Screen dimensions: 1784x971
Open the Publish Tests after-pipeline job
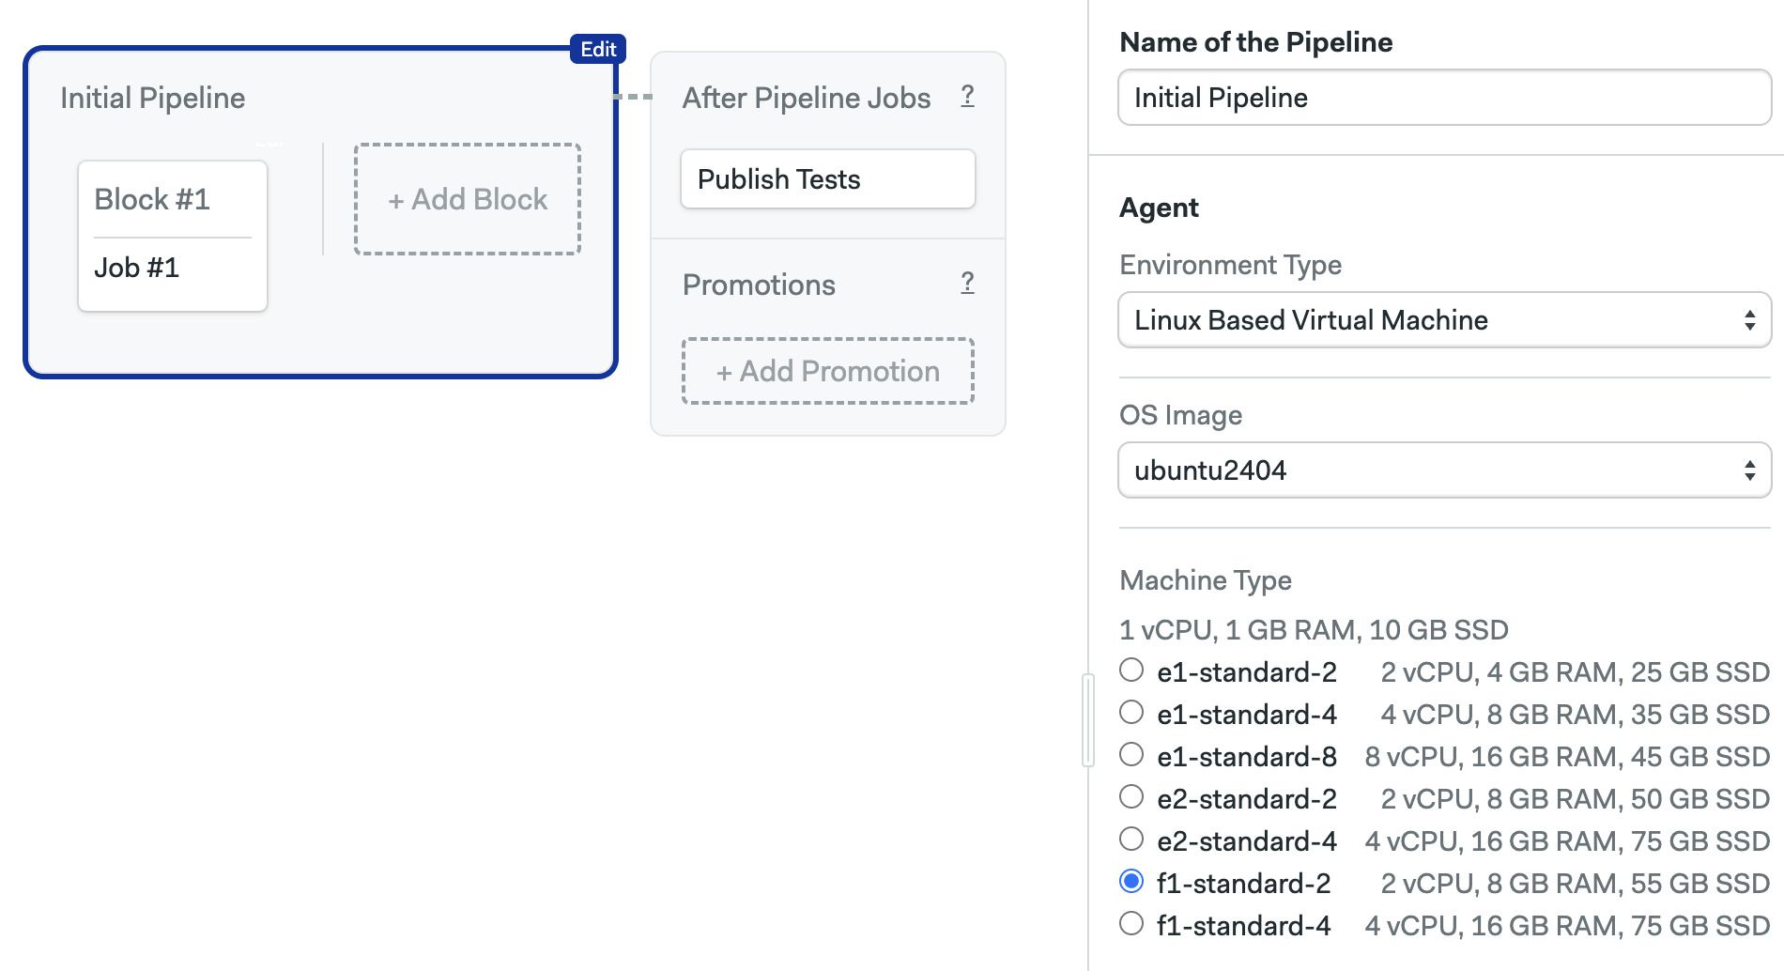(x=827, y=178)
